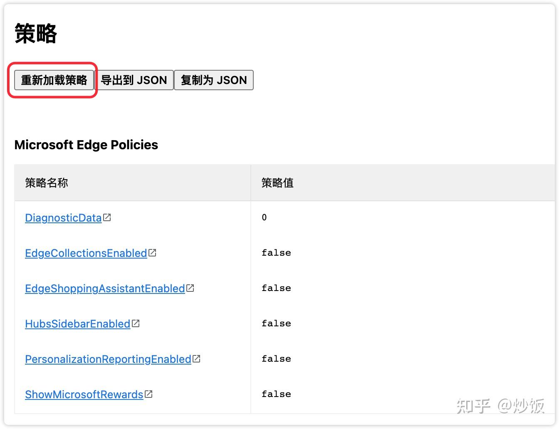
Task: Select false value in EdgeCollectionsEnabled row
Action: click(x=276, y=253)
